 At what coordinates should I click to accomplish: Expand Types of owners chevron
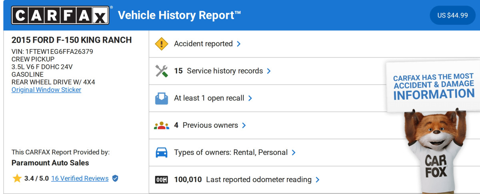point(294,152)
